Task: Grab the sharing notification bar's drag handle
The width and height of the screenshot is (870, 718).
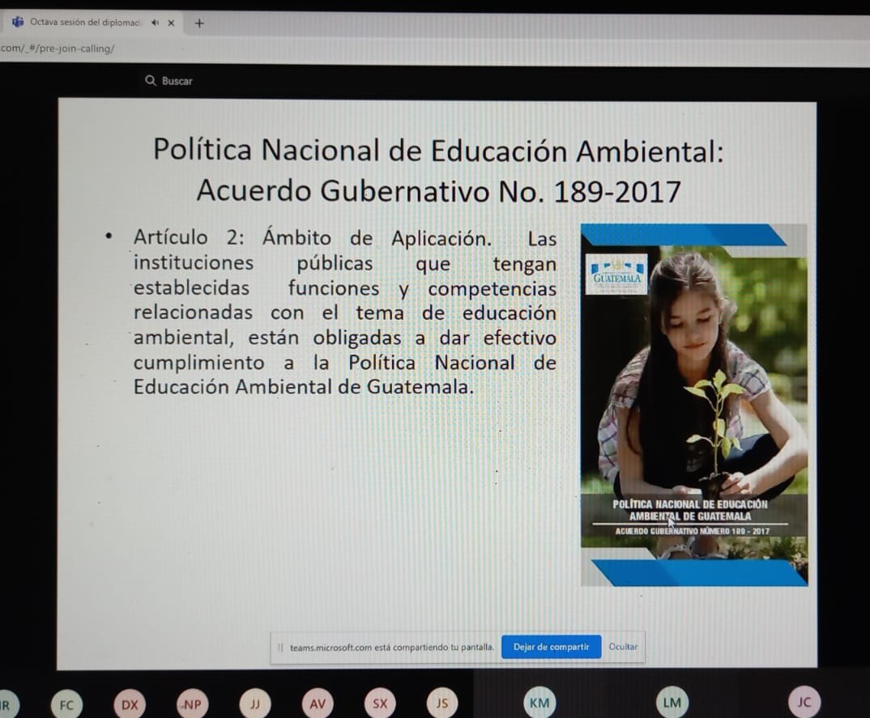Action: 280,648
